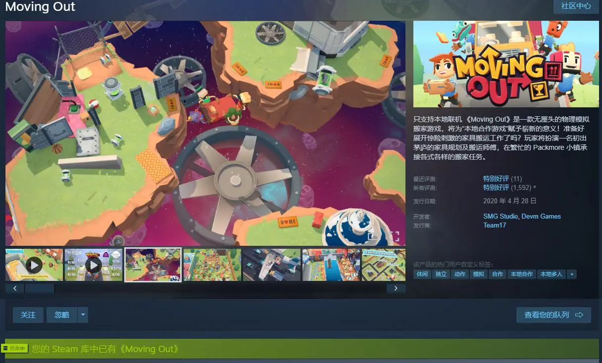
Task: Click the left arrow of the thumbnail strip
Action: tap(15, 288)
